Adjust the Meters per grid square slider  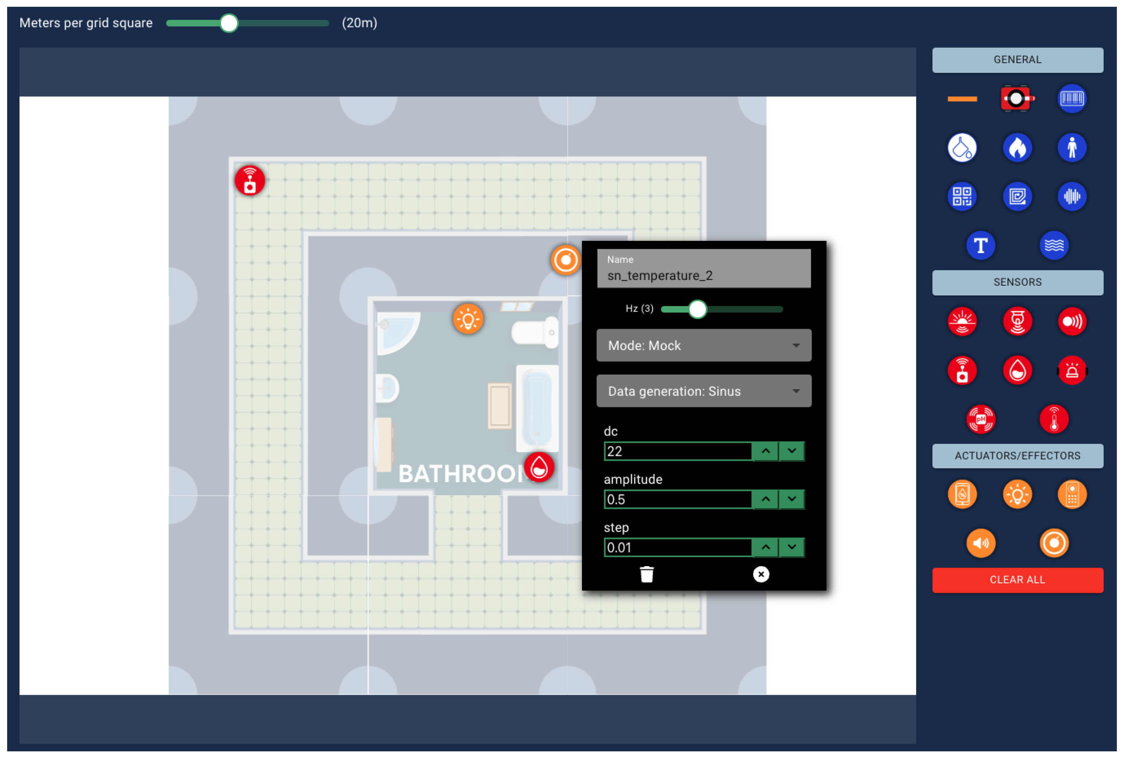[229, 23]
